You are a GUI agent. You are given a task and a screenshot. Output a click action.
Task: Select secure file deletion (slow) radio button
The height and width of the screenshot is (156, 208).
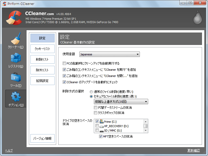[91, 96]
